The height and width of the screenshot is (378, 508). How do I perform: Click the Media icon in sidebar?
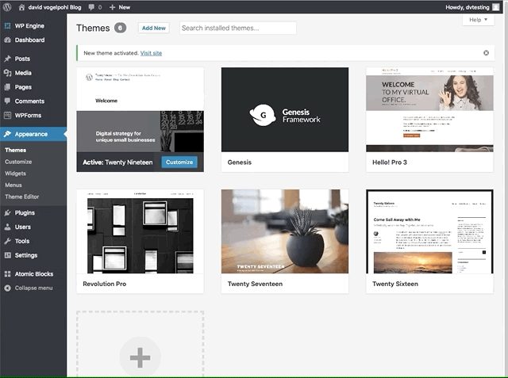7,73
